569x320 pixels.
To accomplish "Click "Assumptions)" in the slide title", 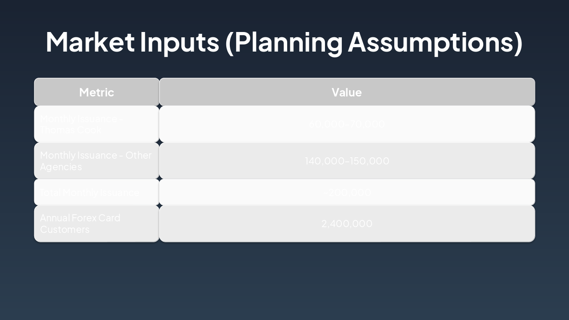I will click(x=435, y=42).
